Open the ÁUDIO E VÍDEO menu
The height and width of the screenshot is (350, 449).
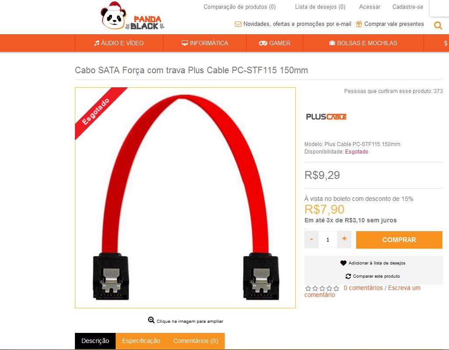pyautogui.click(x=119, y=43)
